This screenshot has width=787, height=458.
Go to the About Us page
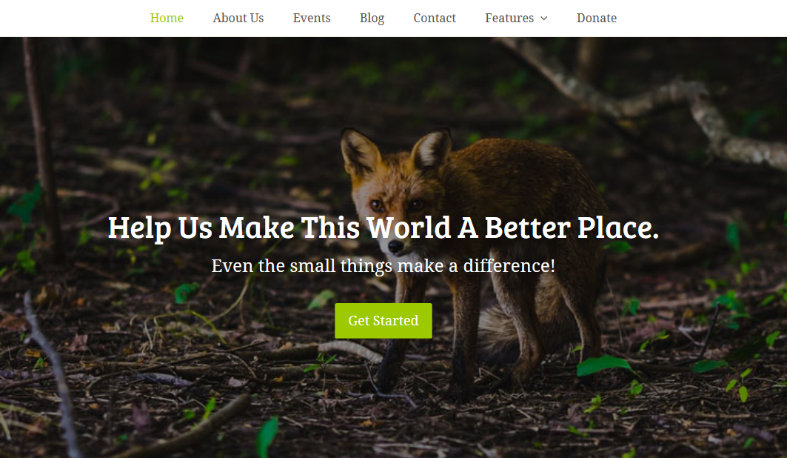(x=238, y=18)
